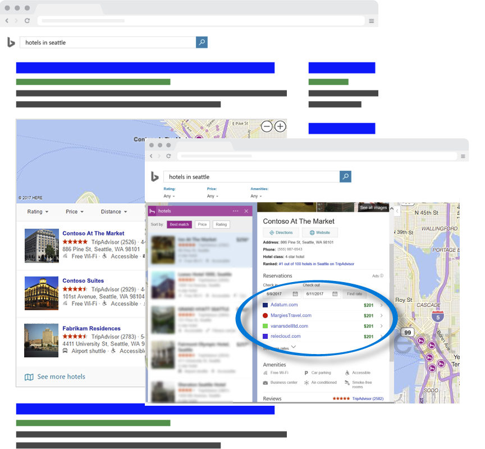Open the Distance filter dropdown below the map

[x=114, y=212]
